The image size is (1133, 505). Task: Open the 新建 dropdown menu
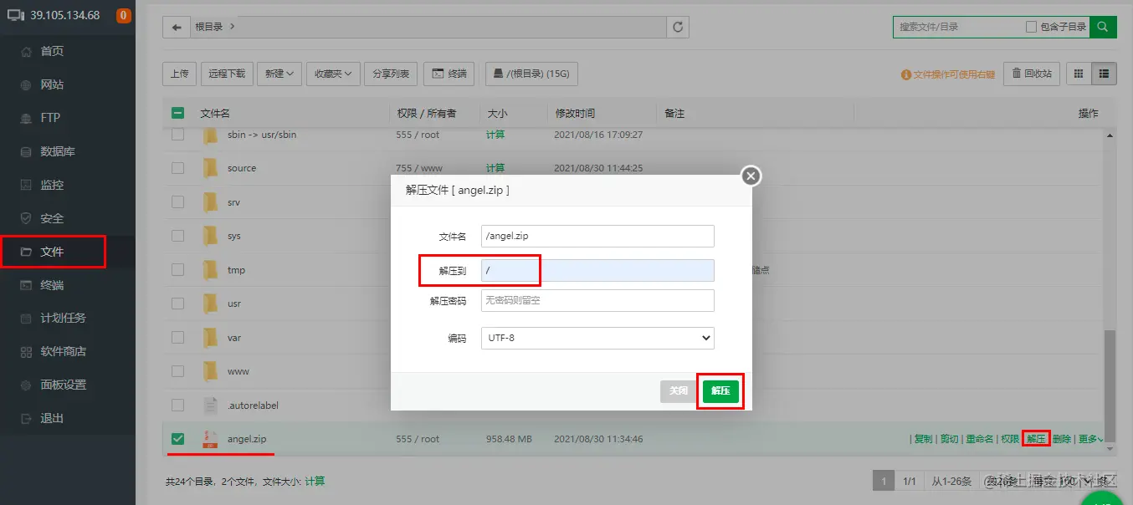pyautogui.click(x=279, y=73)
